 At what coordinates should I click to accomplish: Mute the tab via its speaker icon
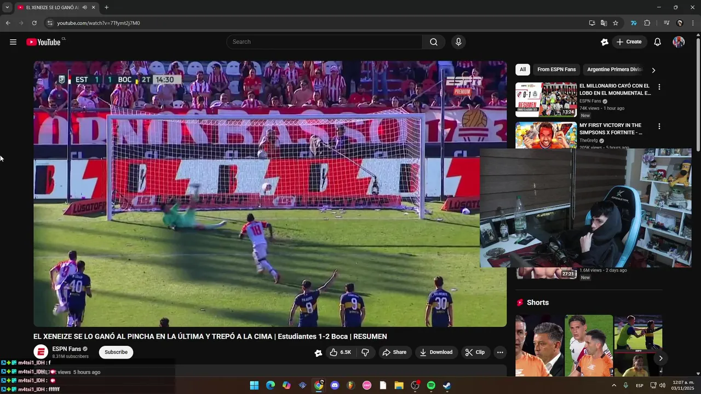pos(84,8)
